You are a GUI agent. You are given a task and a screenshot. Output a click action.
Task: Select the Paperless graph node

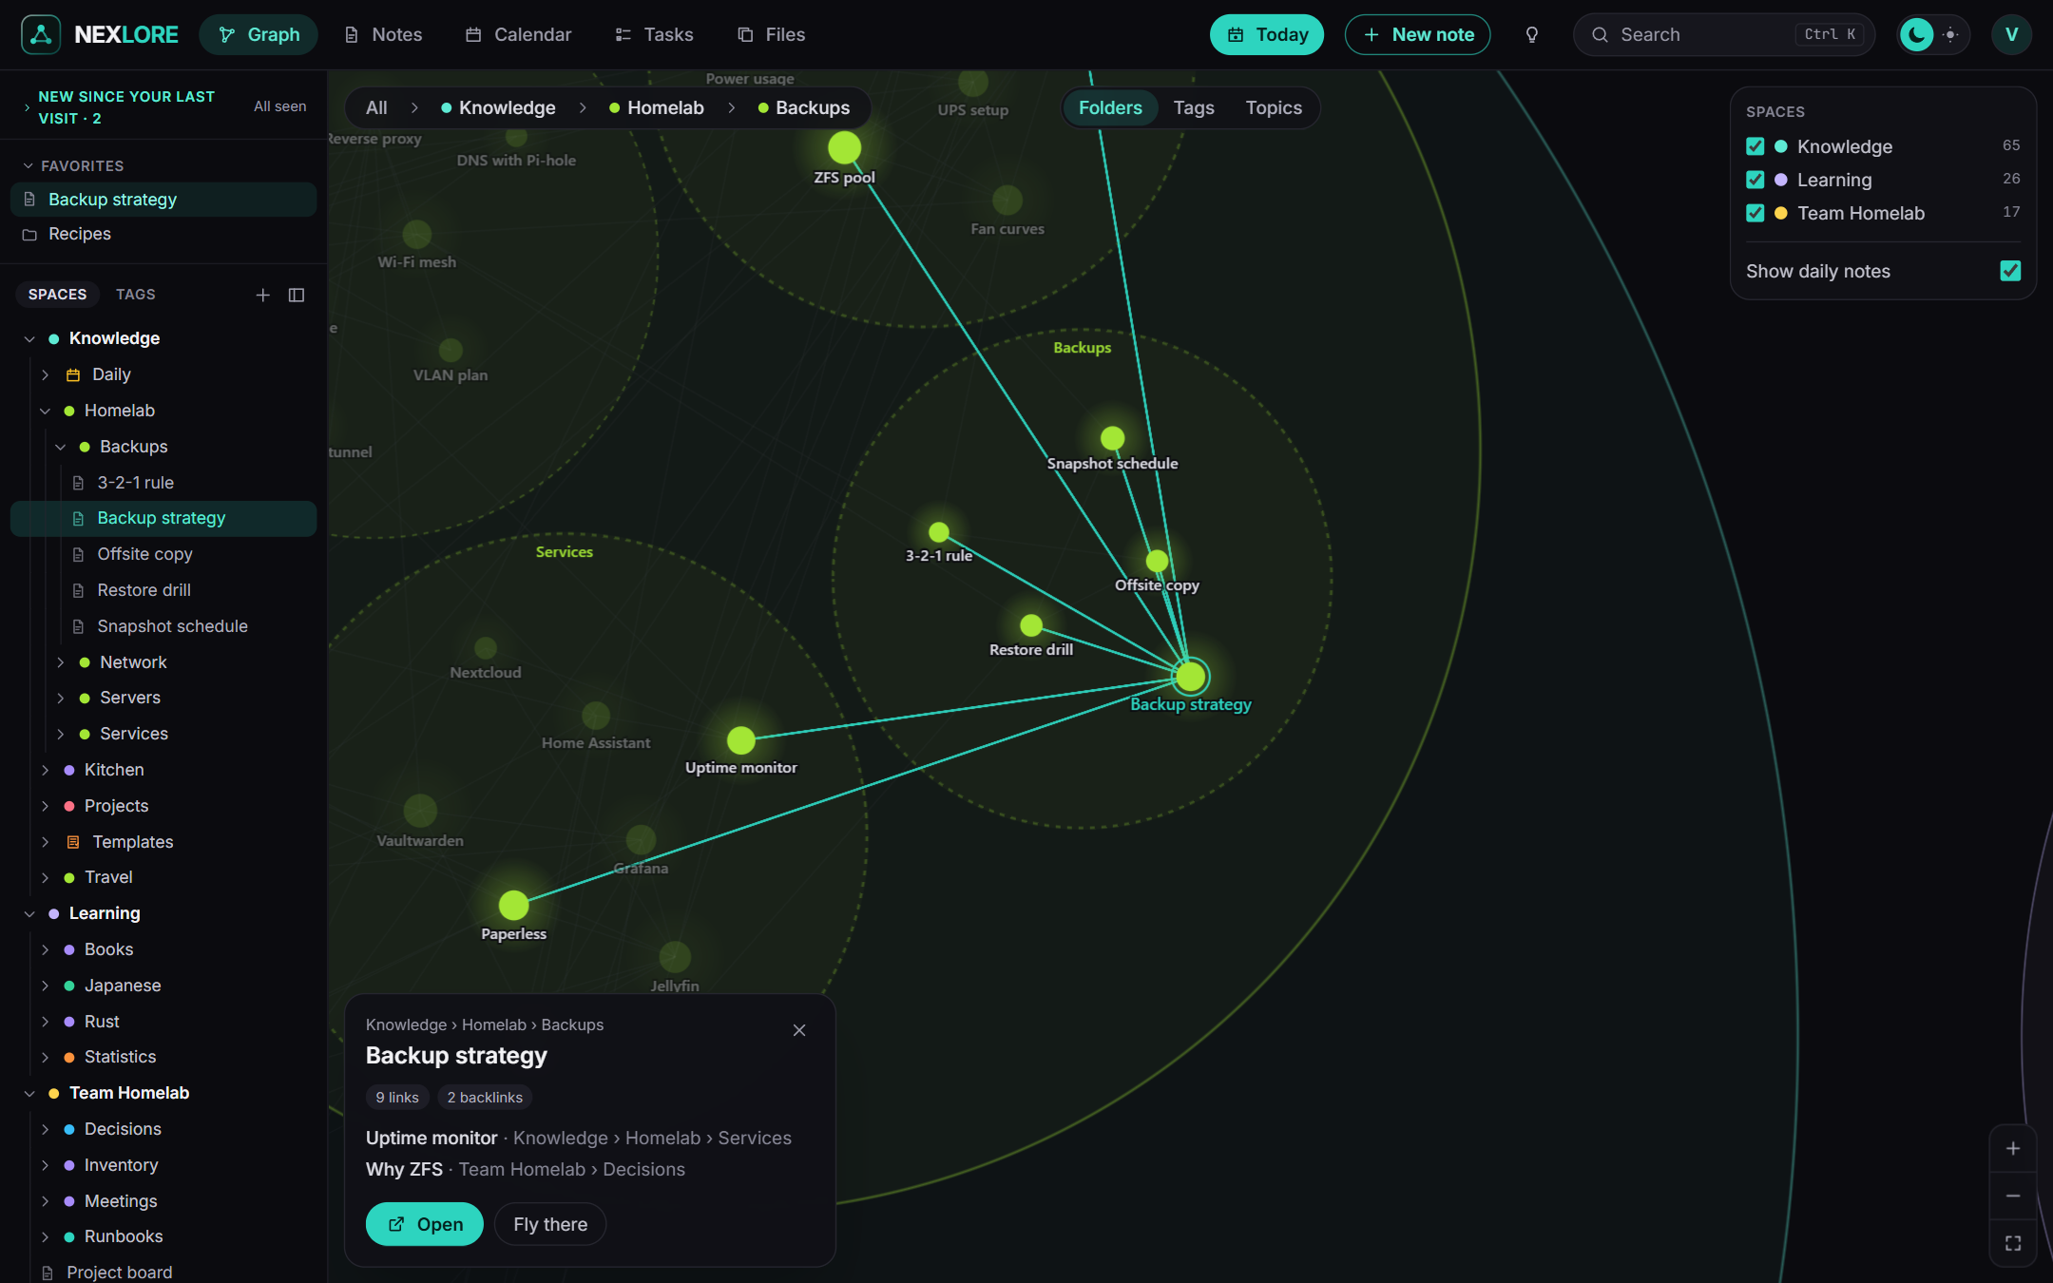pos(513,905)
